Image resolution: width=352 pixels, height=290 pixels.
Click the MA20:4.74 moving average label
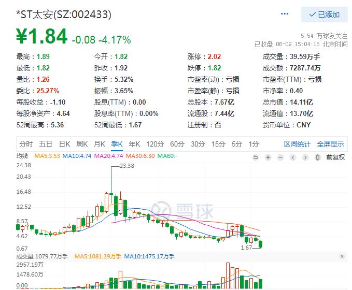(x=109, y=156)
